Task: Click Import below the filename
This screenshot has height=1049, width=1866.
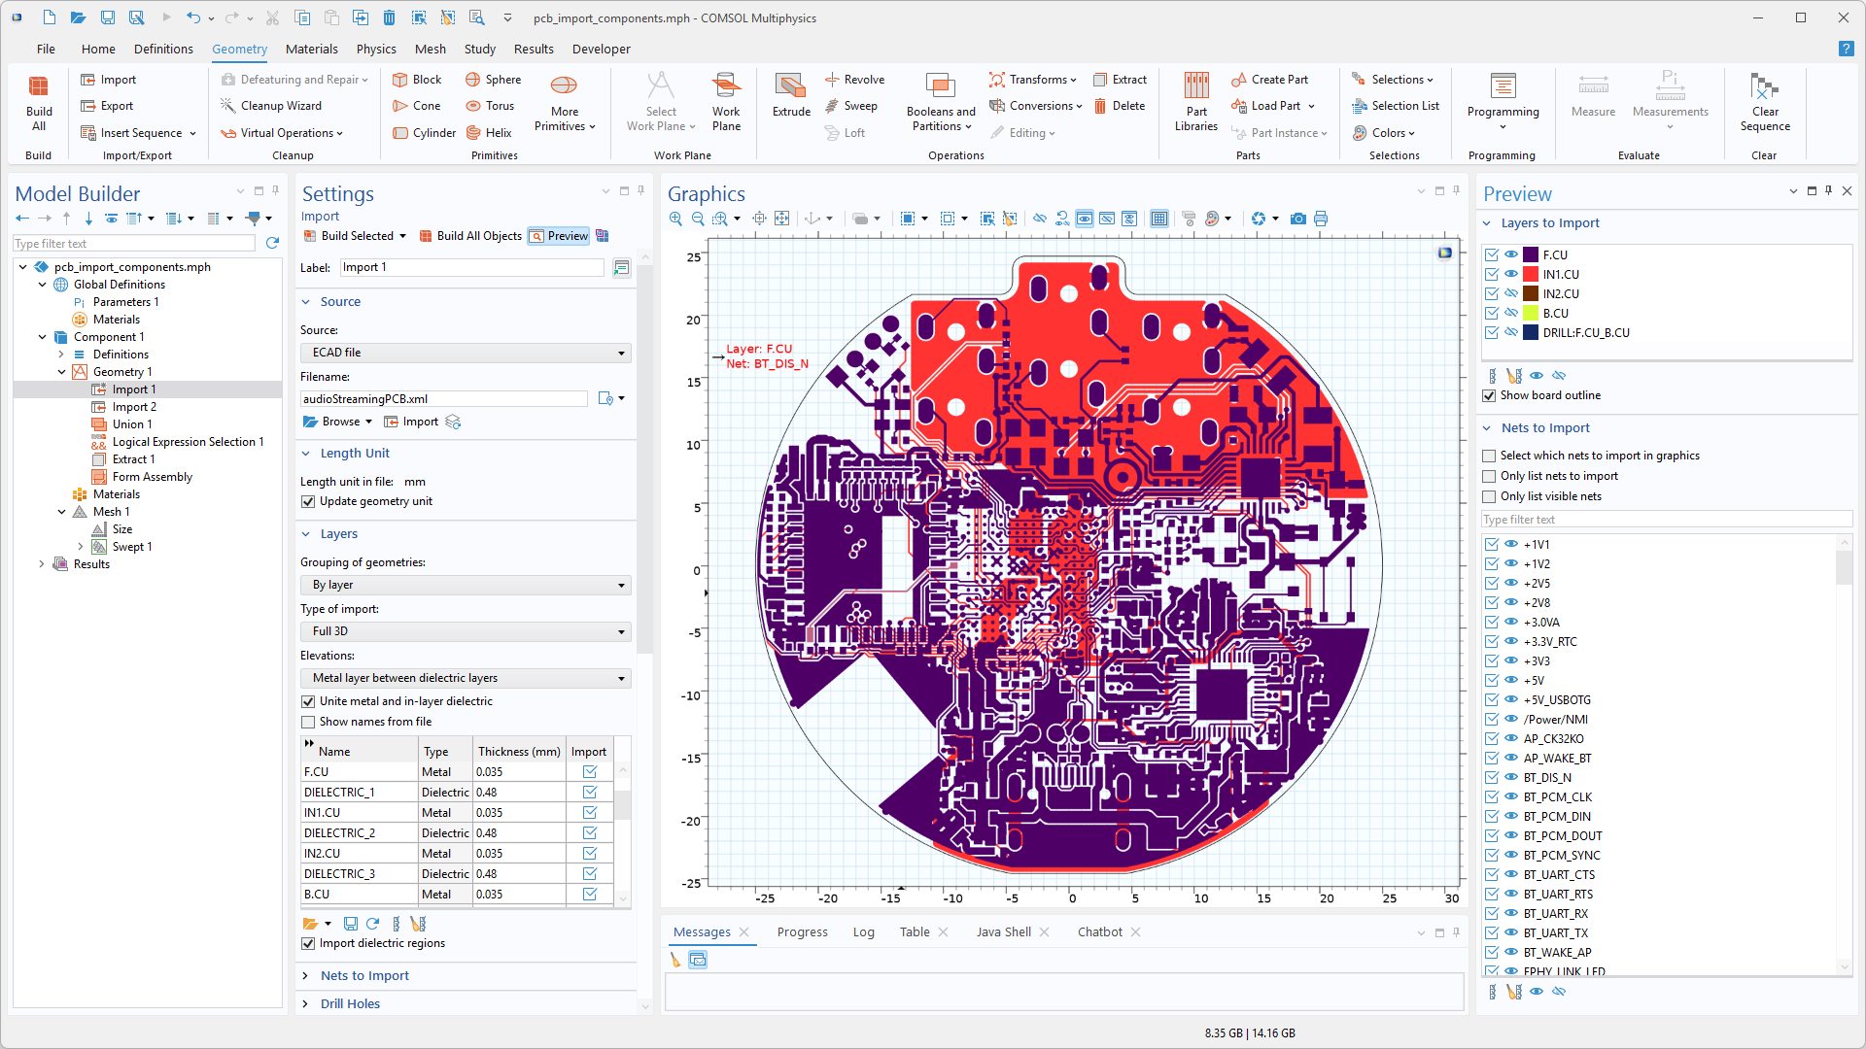Action: click(411, 422)
